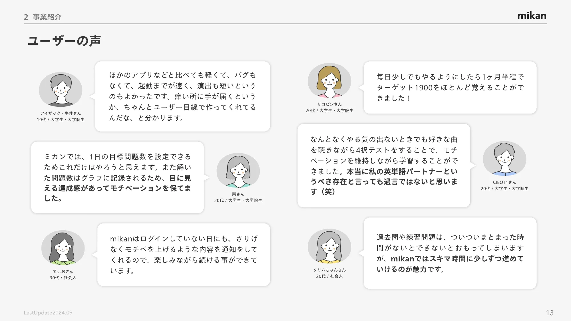Click the section header 2 事業紹介
The image size is (571, 321).
[43, 17]
